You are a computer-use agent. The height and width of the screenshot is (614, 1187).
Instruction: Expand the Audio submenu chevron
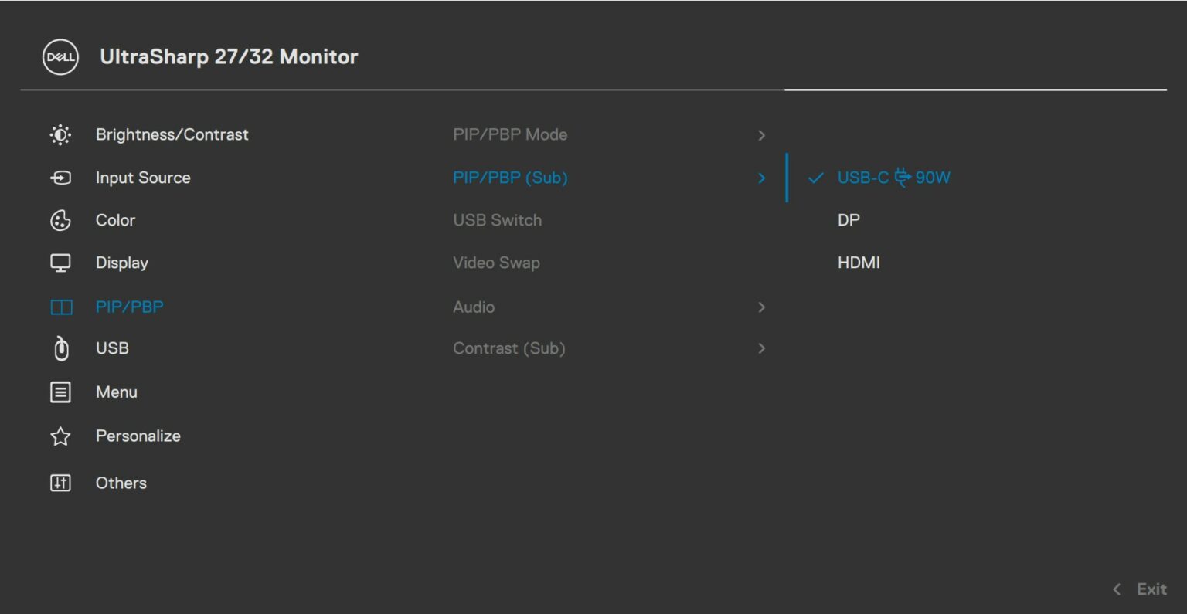762,307
